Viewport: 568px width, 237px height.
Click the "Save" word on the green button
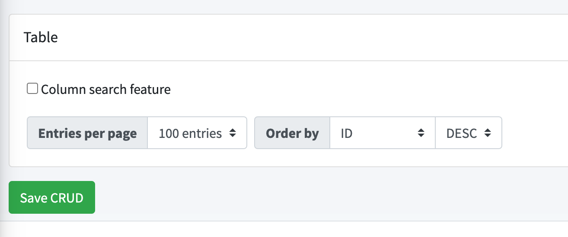(x=34, y=198)
